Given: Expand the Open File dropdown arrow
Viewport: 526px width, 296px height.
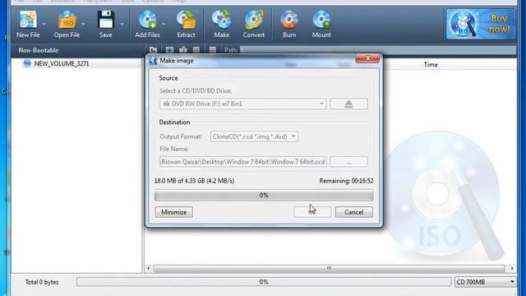Looking at the screenshot, I should tap(84, 24).
